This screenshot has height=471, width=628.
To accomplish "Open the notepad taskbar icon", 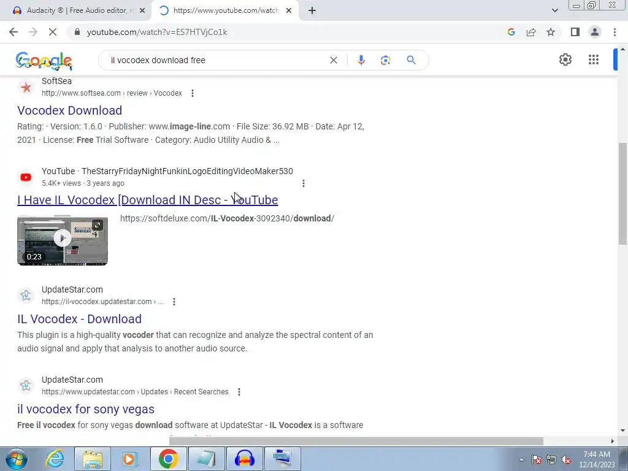I will point(207,459).
